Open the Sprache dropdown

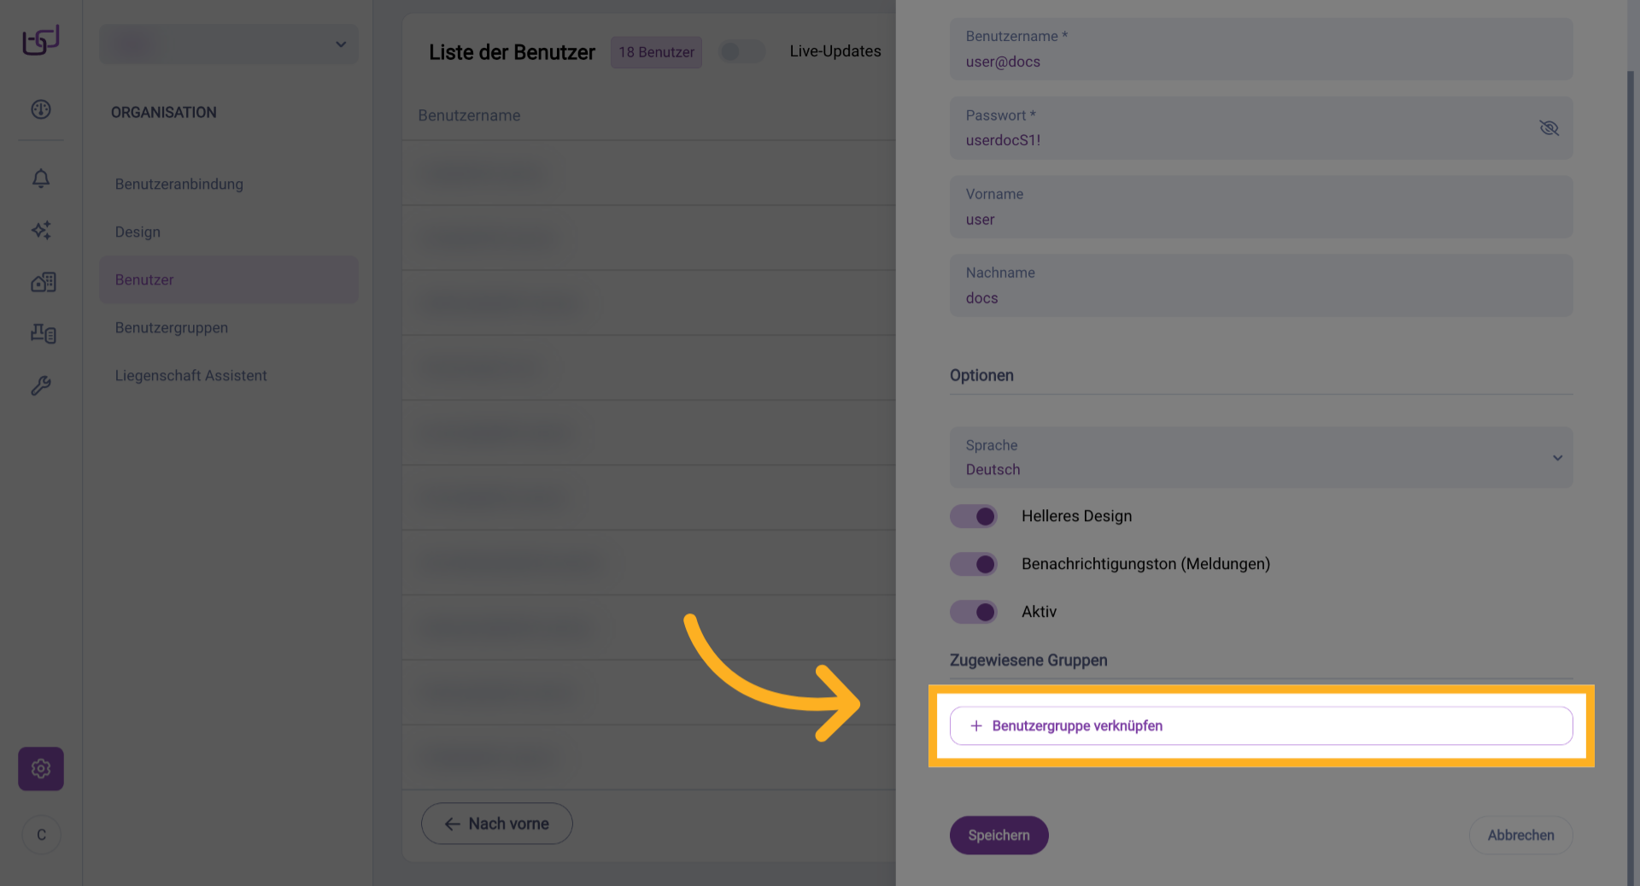click(x=1261, y=458)
